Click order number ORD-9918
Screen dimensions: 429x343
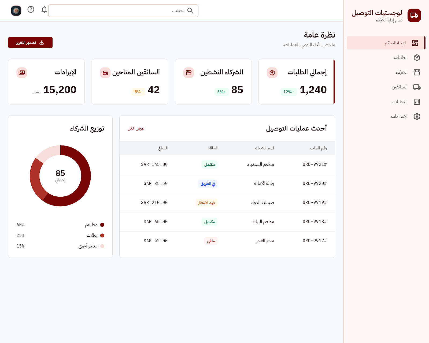(315, 222)
